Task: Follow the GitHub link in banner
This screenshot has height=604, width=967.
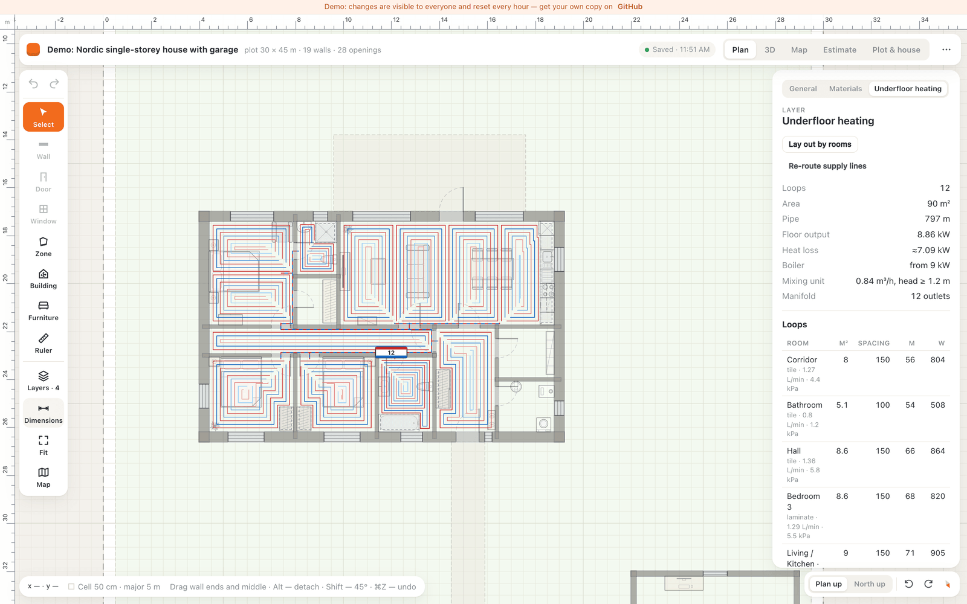Action: click(630, 7)
